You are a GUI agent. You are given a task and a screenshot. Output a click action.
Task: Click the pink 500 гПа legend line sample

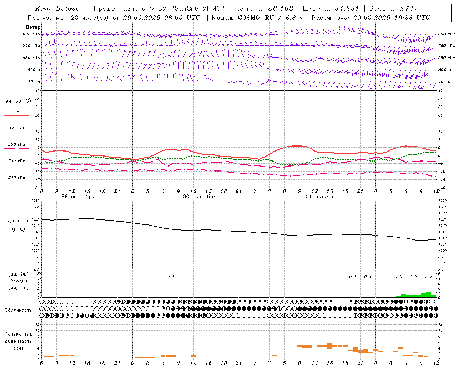(16, 182)
